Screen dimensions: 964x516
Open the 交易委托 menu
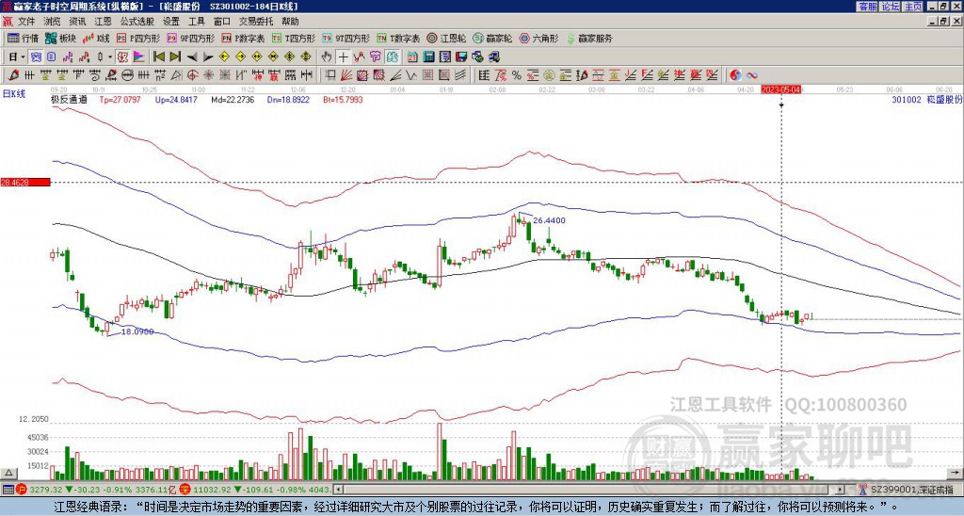[x=256, y=22]
